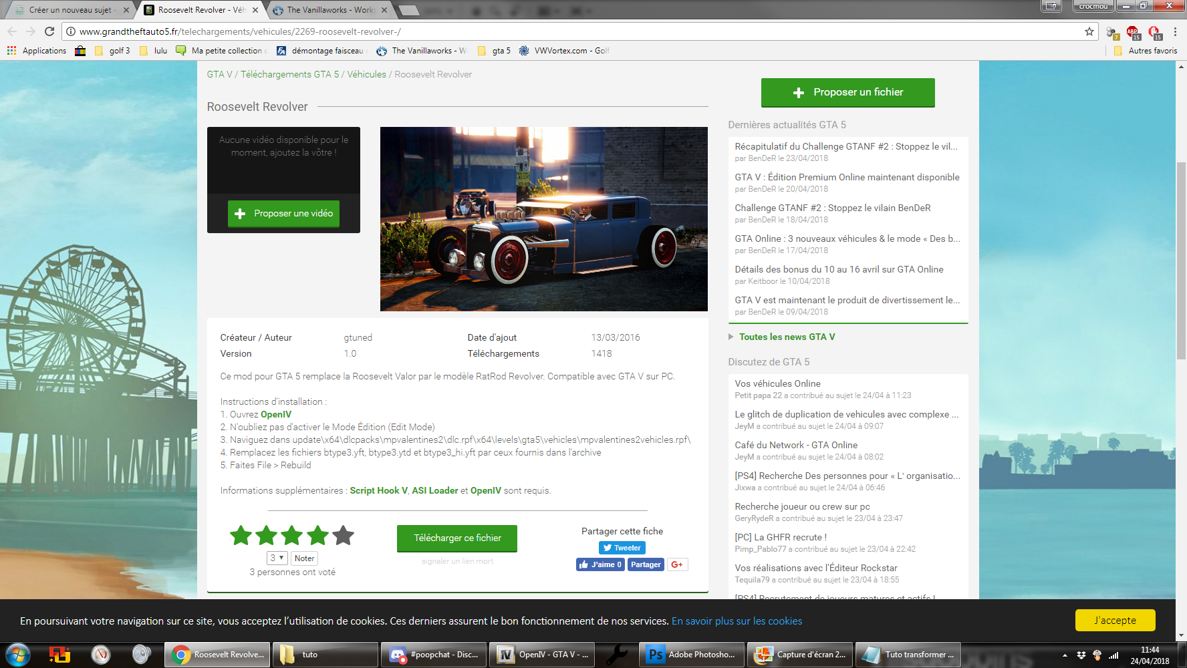Open forum topic '[PC] La GHFR recrute !'
The width and height of the screenshot is (1187, 668).
coord(781,537)
